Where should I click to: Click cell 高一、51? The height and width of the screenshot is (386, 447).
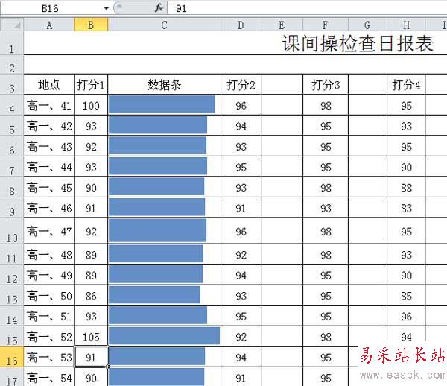(x=49, y=316)
